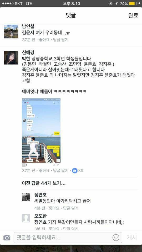Open the emoji smiley picker
This screenshot has width=142, height=252.
tap(116, 237)
